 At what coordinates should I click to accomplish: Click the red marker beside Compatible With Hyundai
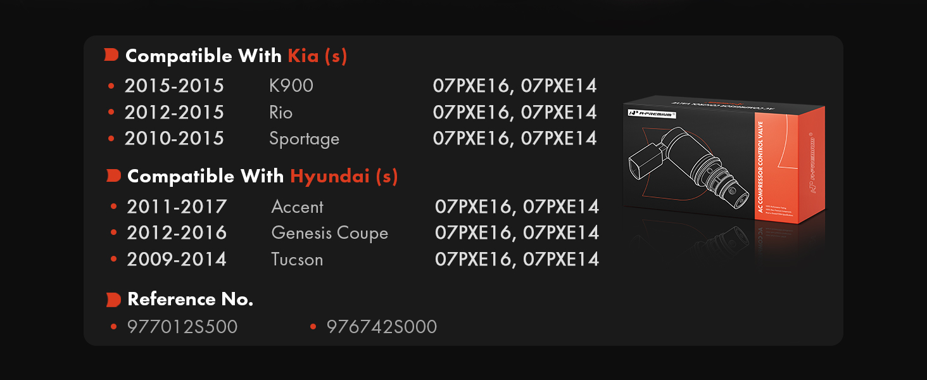pos(113,176)
